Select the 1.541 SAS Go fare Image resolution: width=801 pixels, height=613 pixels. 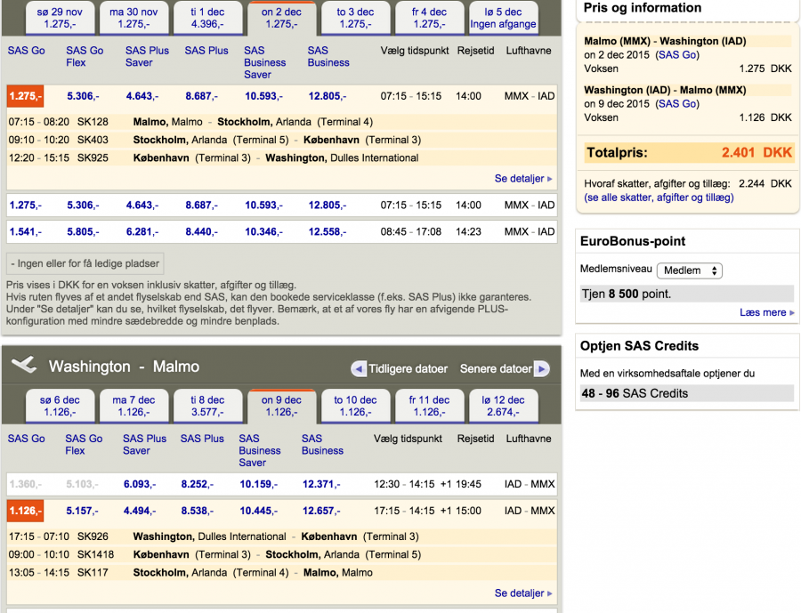tap(25, 232)
